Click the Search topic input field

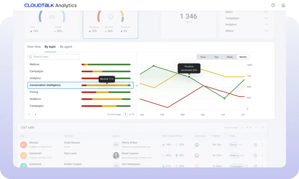53,57
